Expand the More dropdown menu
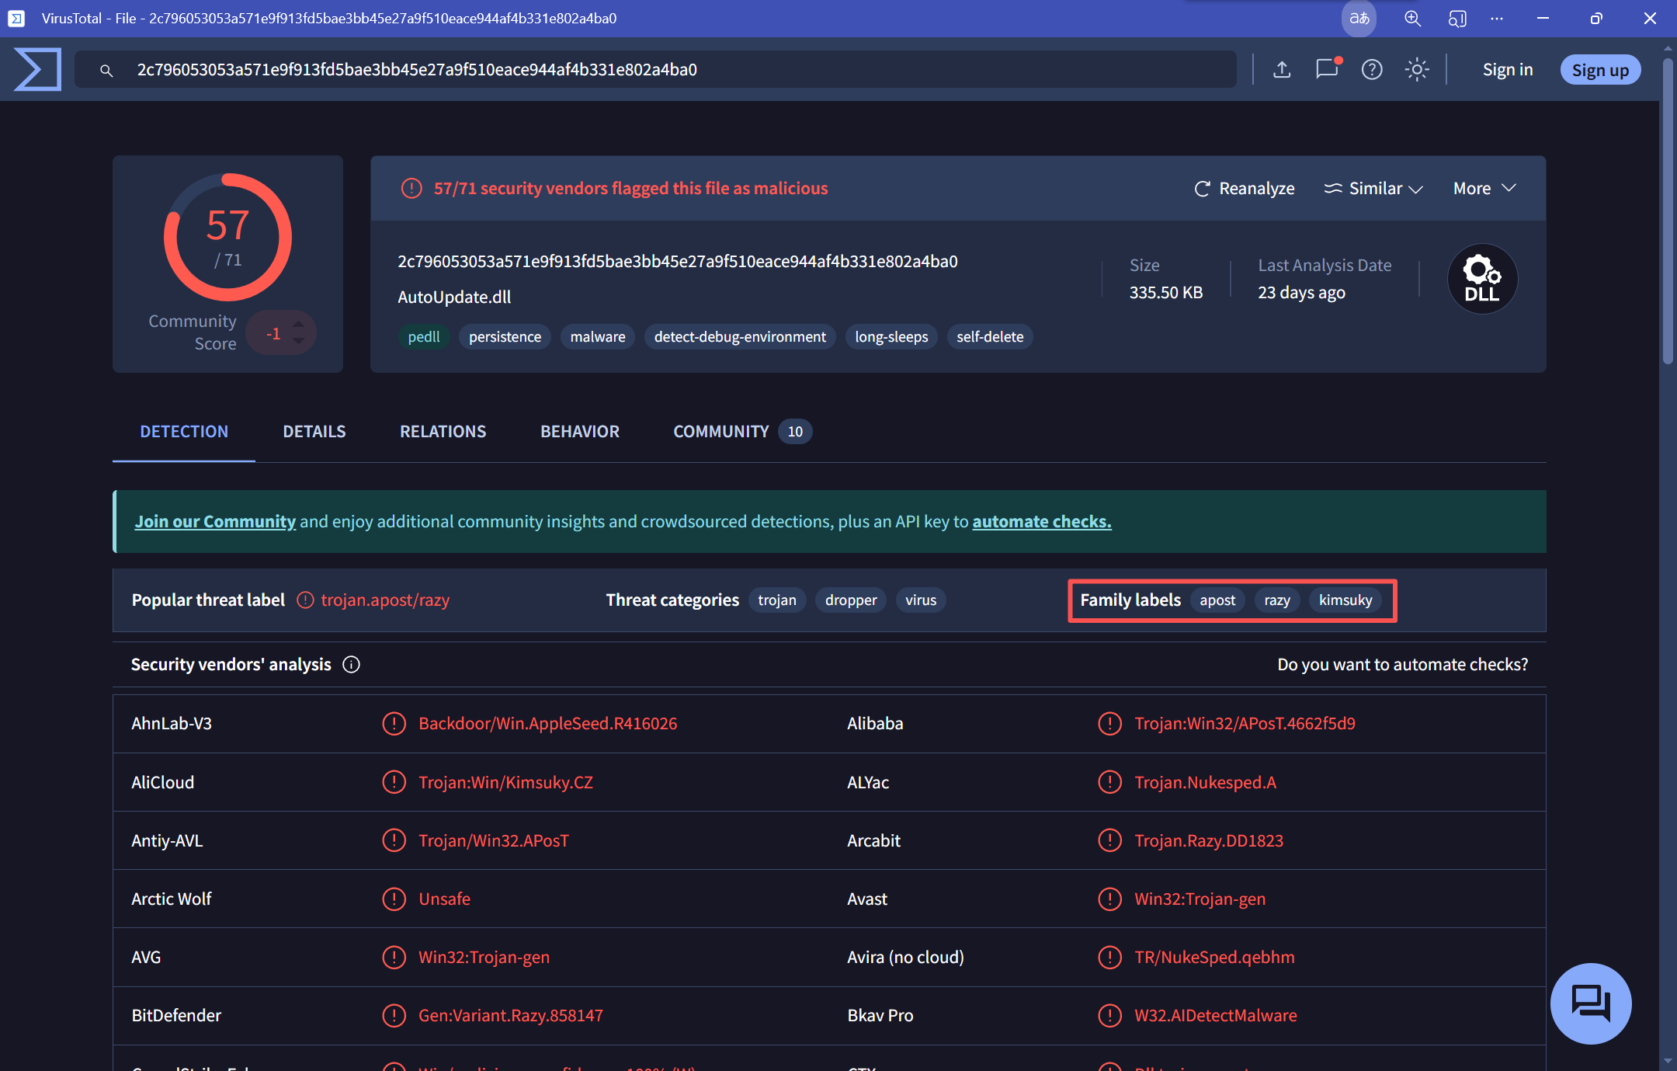The width and height of the screenshot is (1677, 1071). point(1484,188)
